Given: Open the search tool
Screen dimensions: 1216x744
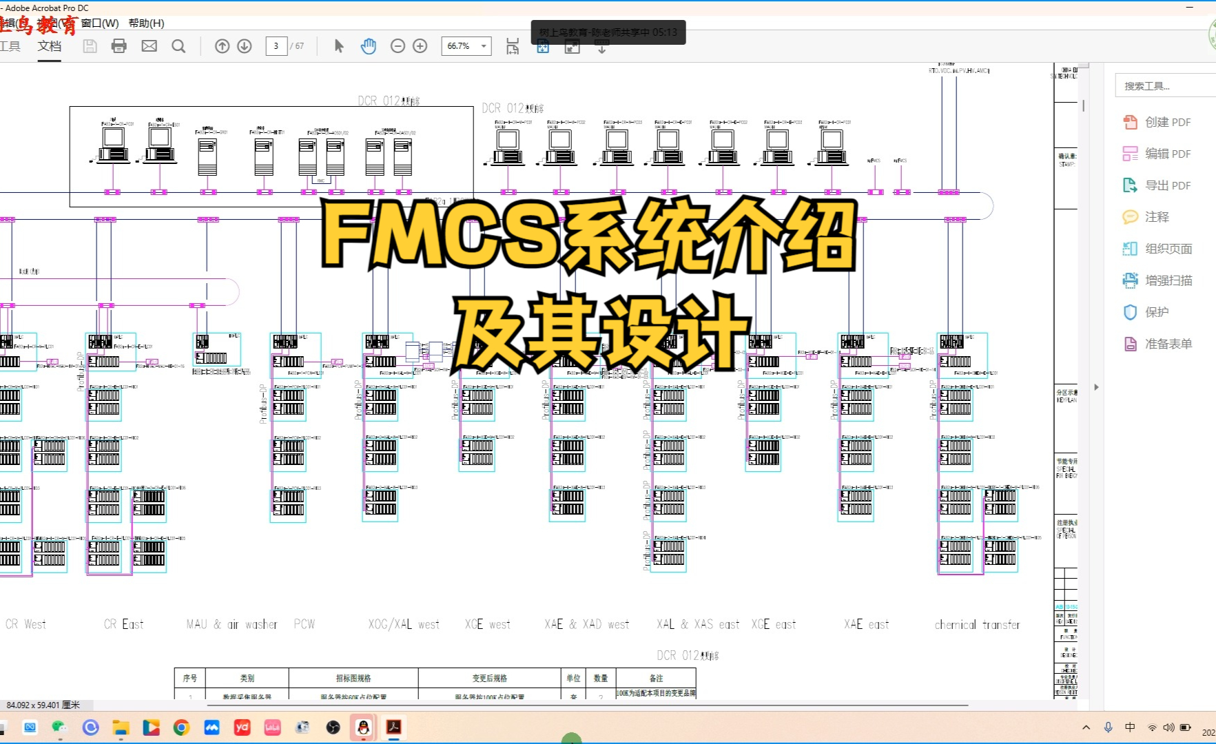Looking at the screenshot, I should [178, 45].
